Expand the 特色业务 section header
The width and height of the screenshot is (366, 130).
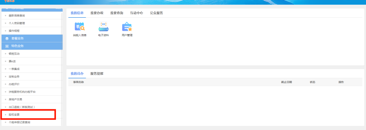[x=32, y=46]
